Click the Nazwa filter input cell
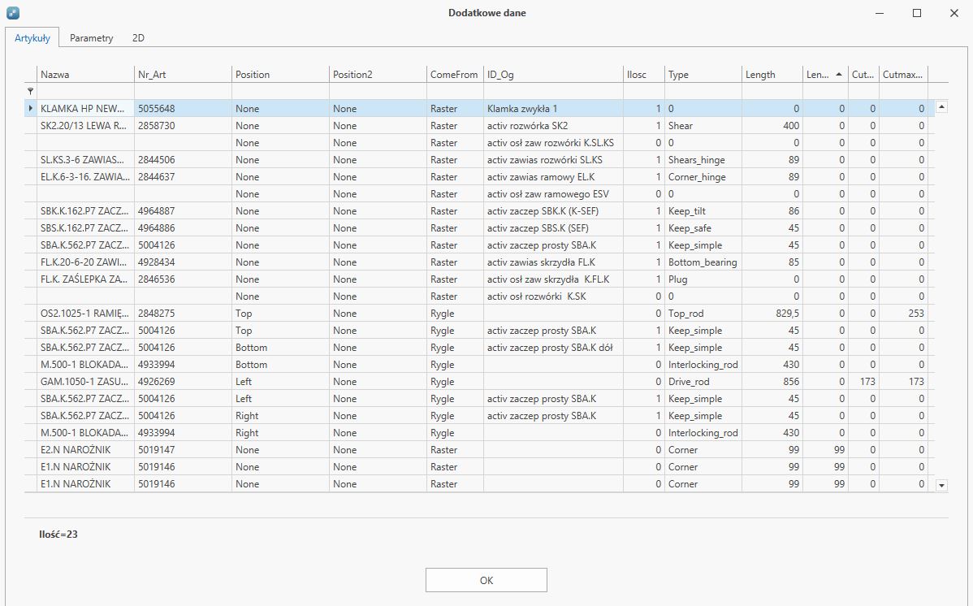 [x=85, y=91]
